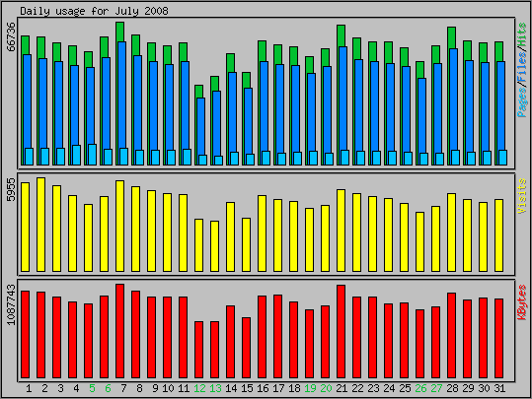
Task: Click the cyan pages bar for day 13
Action: 218,161
